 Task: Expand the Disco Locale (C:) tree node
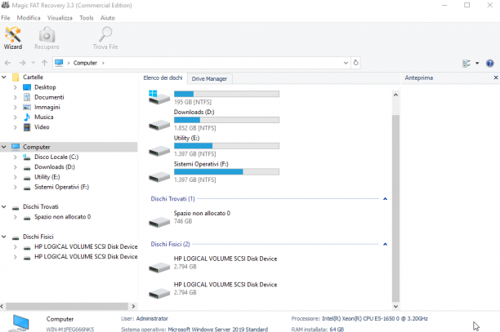[15, 157]
